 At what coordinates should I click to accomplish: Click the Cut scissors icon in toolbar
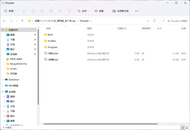pos(24,11)
